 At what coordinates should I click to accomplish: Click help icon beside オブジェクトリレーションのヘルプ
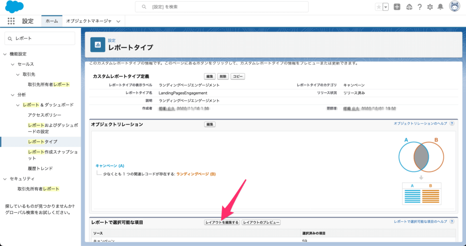pyautogui.click(x=452, y=123)
